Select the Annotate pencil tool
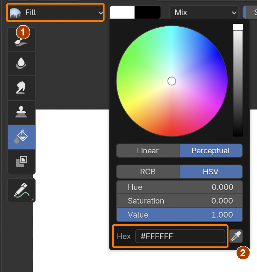Viewport: 257px width, 272px height. (21, 190)
